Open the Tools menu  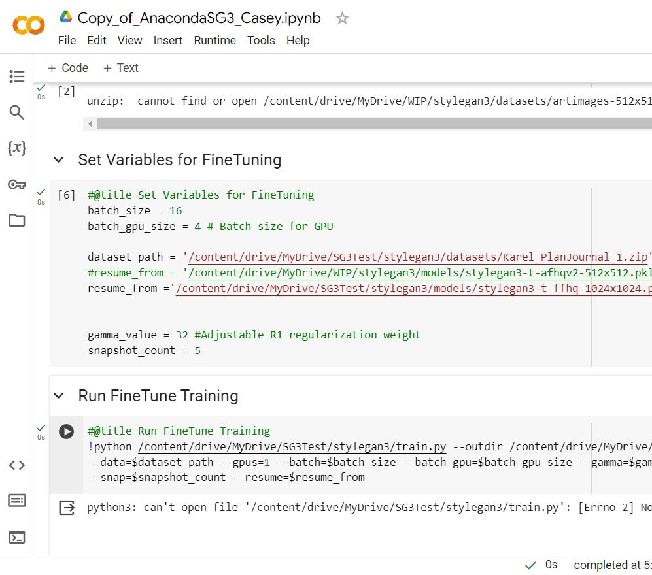pyautogui.click(x=261, y=41)
